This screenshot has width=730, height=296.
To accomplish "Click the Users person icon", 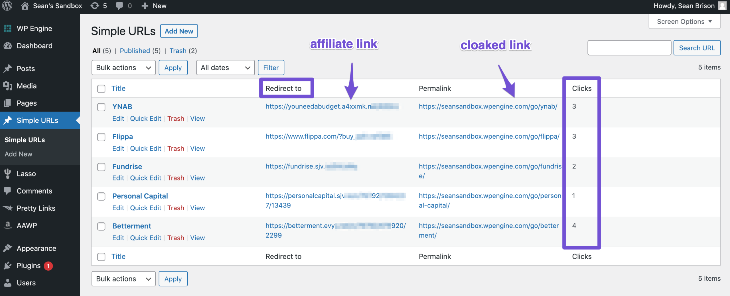I will [8, 283].
